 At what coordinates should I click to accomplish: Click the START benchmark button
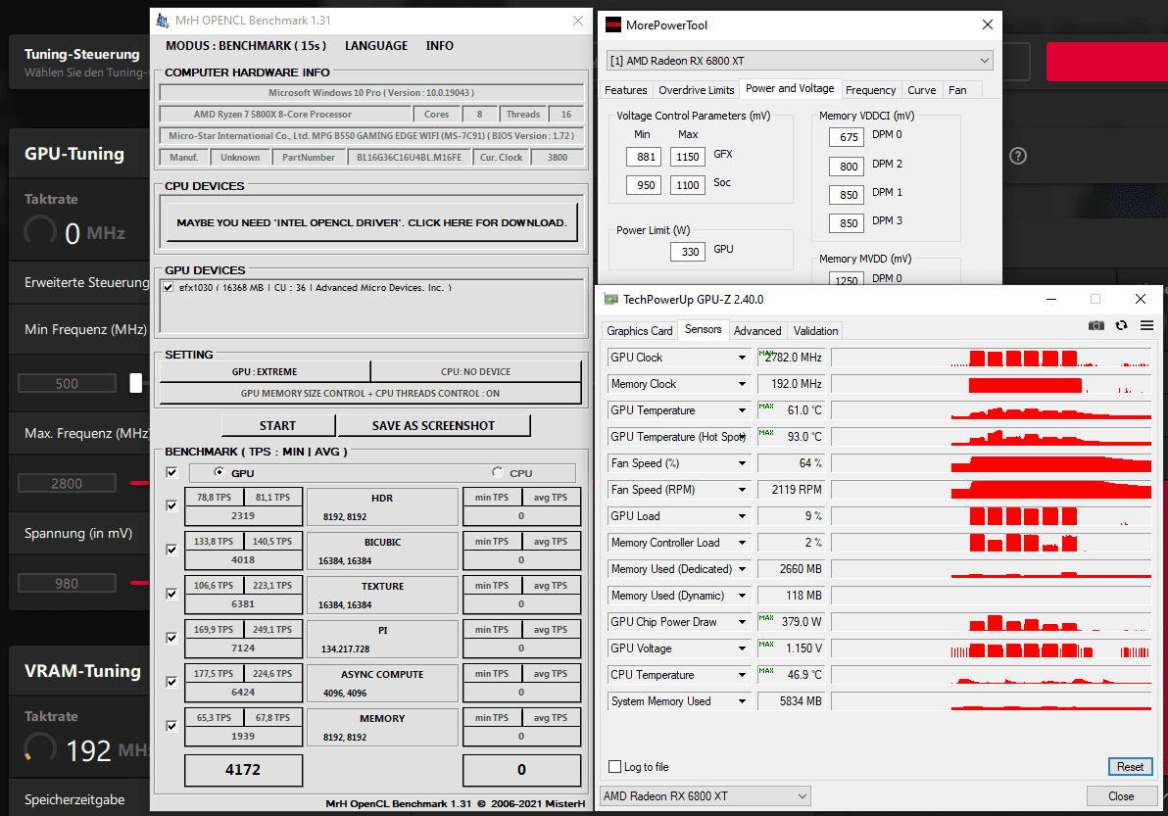278,425
